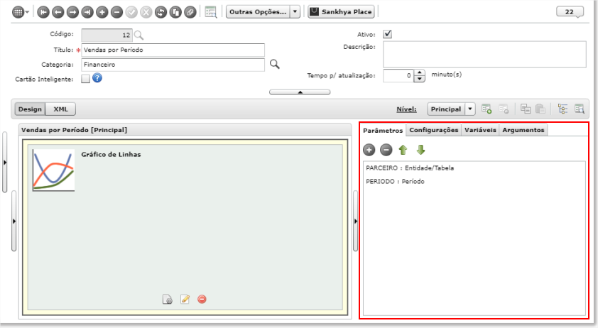Collapse the header form panel
Screen dimensions: 598x328
coord(300,92)
